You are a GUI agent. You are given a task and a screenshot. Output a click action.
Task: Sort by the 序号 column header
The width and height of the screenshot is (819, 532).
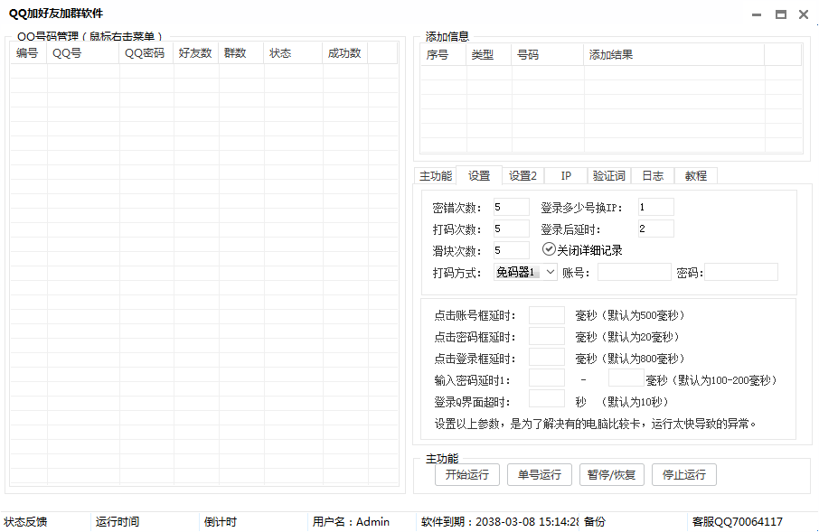443,55
